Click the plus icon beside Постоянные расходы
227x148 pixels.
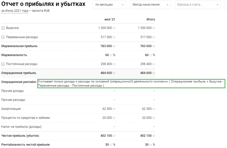pos(3,64)
